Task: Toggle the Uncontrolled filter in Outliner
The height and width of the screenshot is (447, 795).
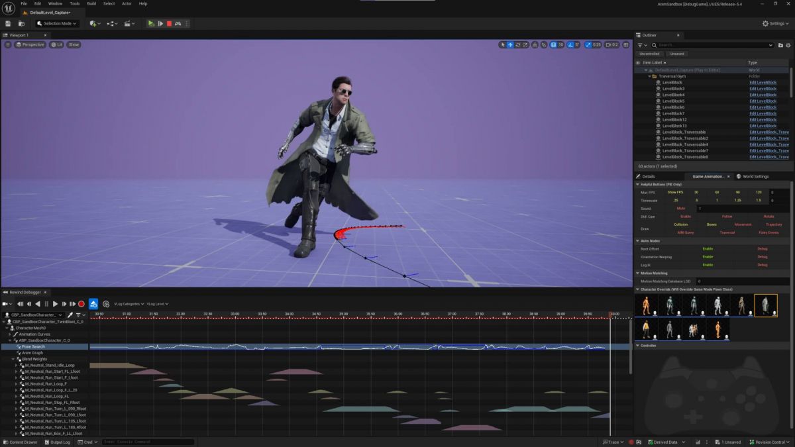Action: click(x=649, y=54)
